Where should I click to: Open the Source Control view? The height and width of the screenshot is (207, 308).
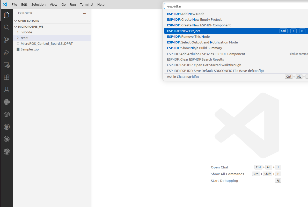(x=6, y=40)
